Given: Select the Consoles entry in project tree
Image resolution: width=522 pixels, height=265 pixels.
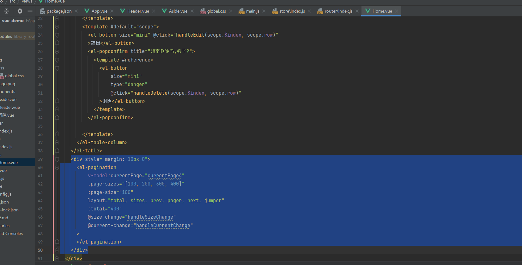Looking at the screenshot, I should pyautogui.click(x=11, y=234).
